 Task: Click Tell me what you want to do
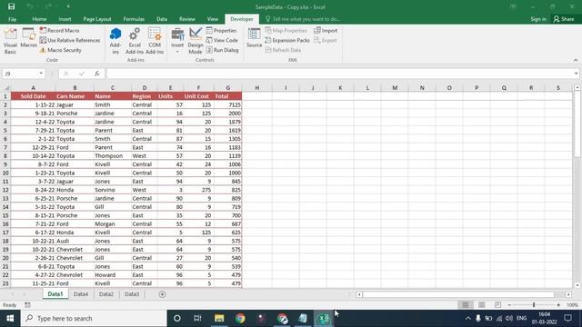click(303, 19)
